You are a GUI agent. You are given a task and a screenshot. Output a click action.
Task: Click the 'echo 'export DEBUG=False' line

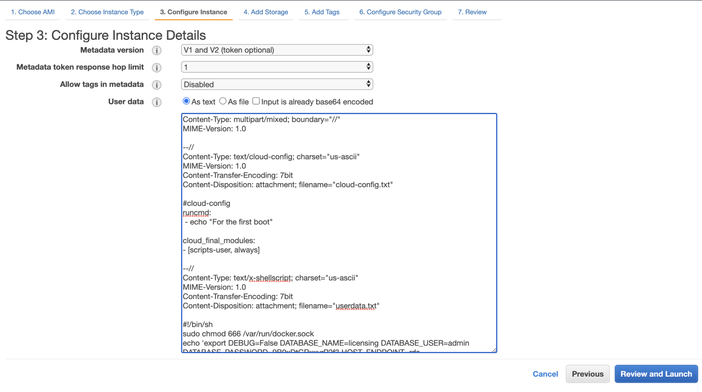click(x=326, y=343)
